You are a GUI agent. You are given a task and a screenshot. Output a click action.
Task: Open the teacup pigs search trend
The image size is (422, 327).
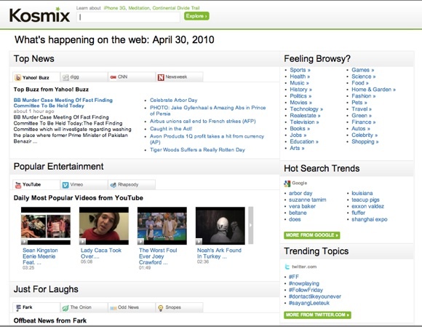(x=365, y=200)
